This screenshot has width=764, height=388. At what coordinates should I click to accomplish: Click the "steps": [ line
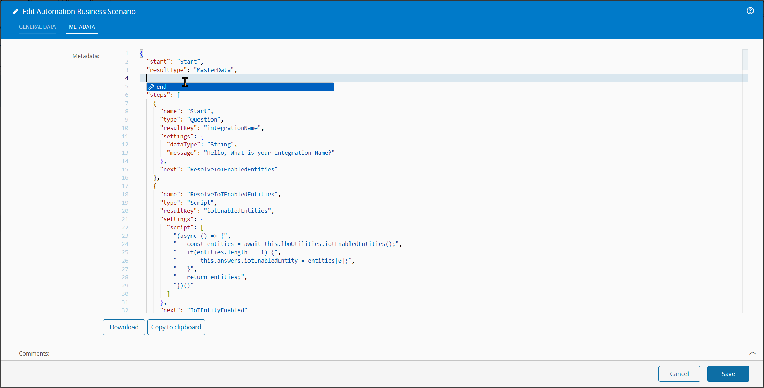pos(163,95)
